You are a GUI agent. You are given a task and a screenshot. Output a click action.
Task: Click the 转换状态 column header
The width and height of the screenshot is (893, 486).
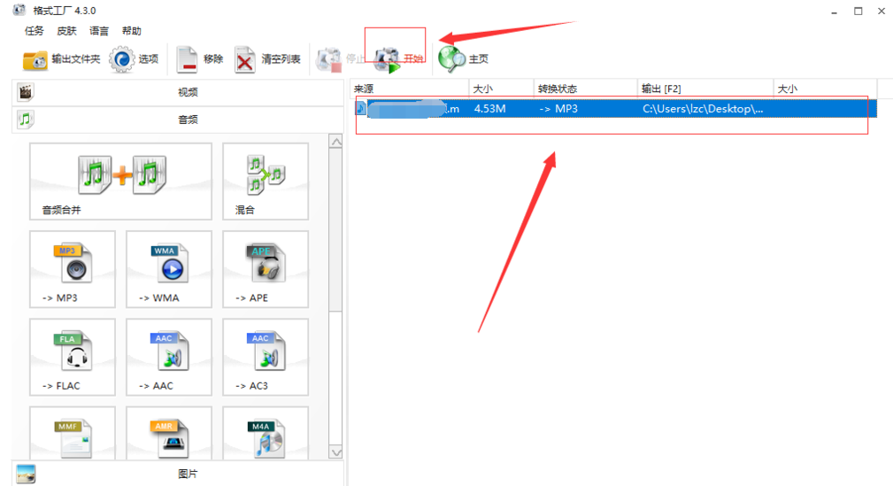pos(586,89)
